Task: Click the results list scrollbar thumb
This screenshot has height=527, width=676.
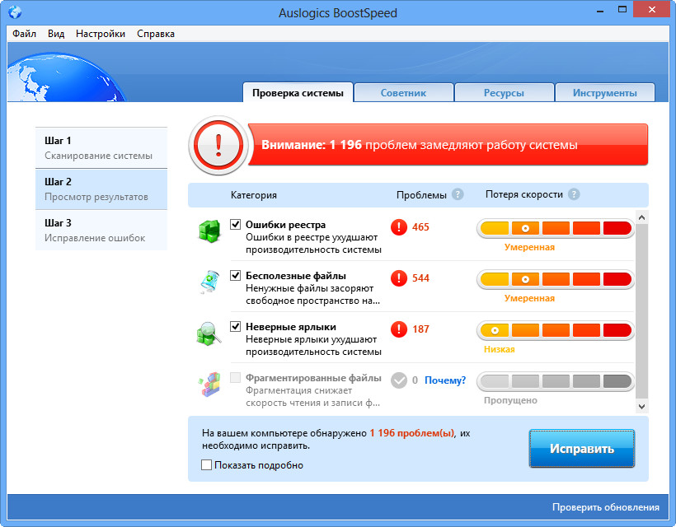Action: pyautogui.click(x=641, y=310)
